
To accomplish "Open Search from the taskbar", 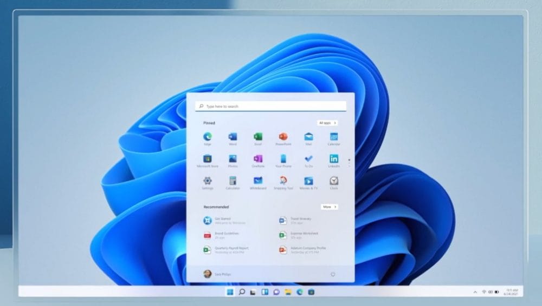I will tap(242, 292).
